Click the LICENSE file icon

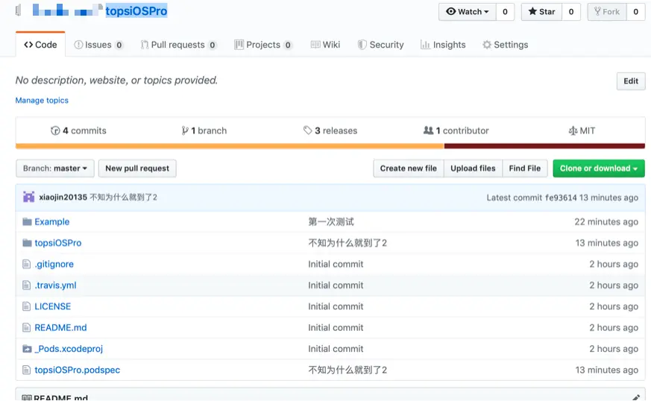[27, 306]
